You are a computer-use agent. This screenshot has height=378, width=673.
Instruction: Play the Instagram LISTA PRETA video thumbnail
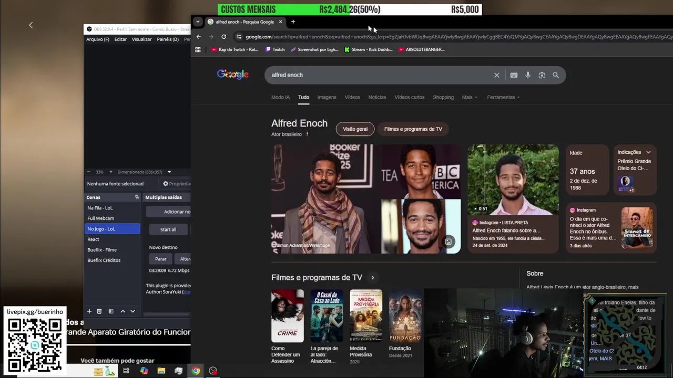(513, 180)
